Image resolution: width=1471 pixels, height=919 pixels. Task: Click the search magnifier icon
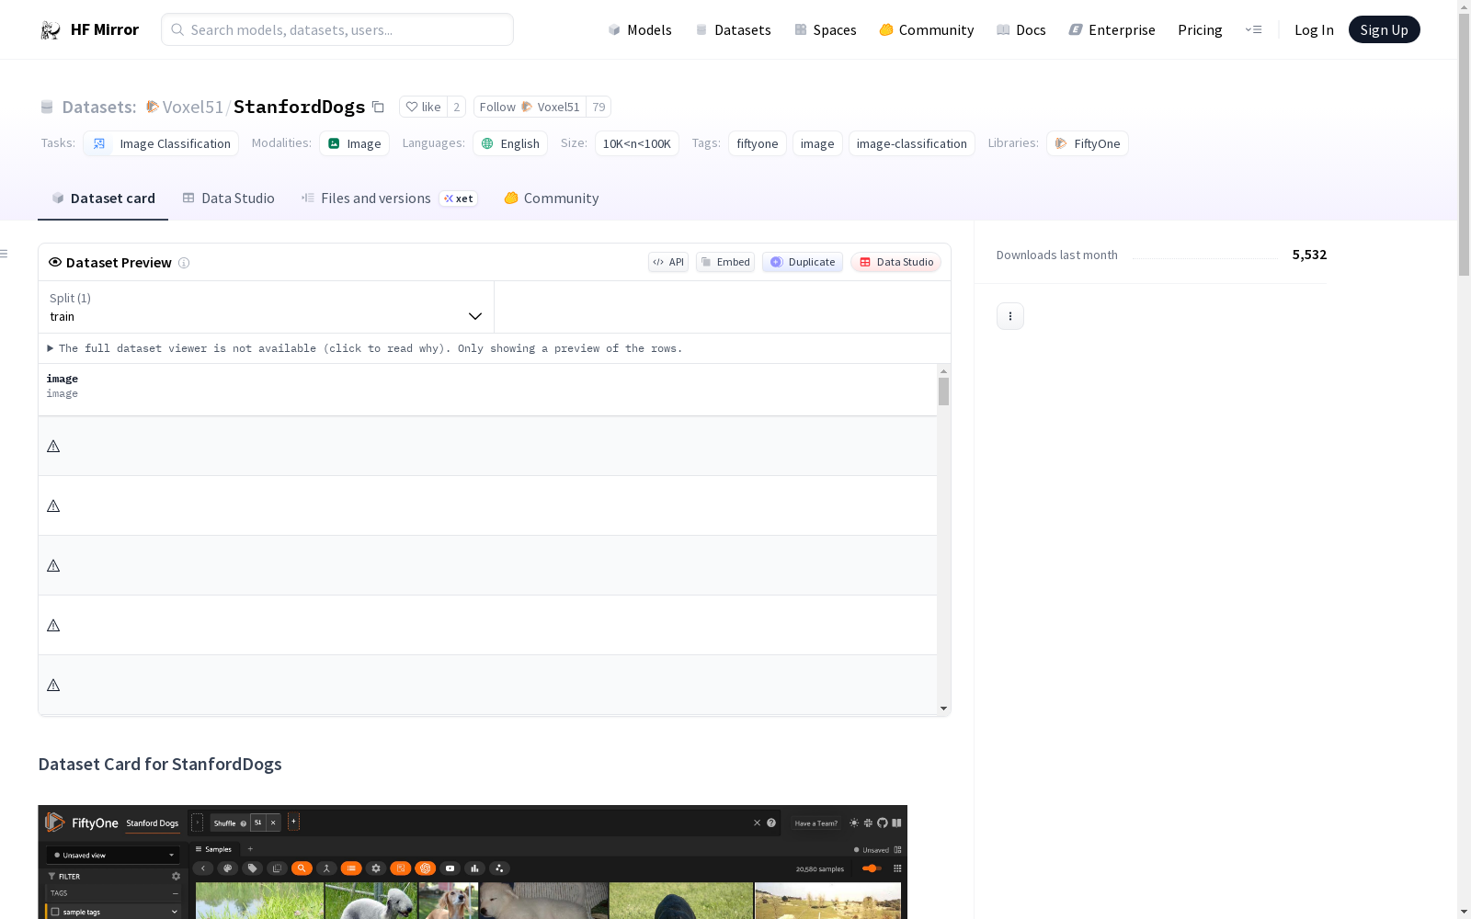click(177, 29)
